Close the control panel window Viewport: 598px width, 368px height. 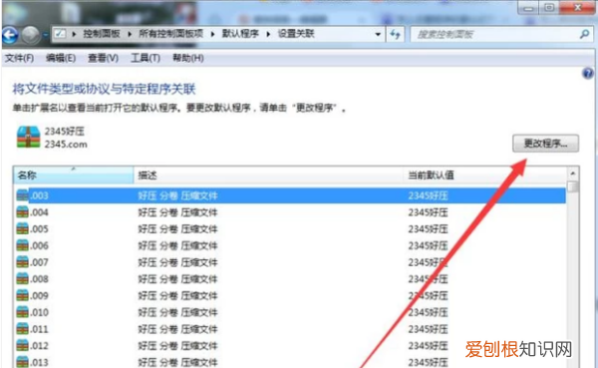[x=577, y=7]
